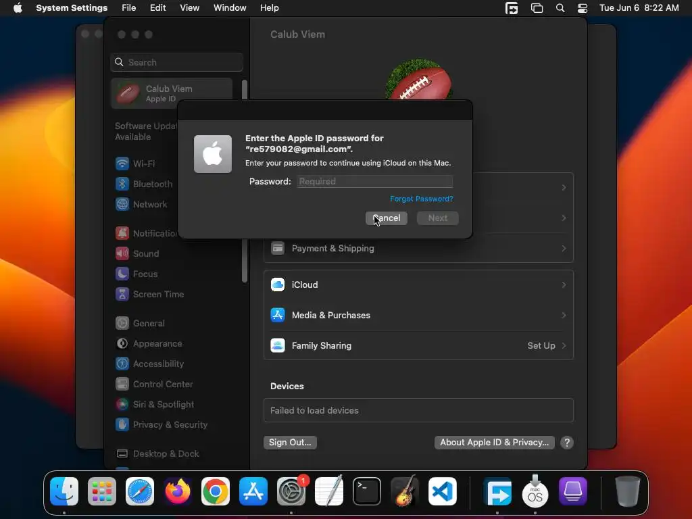This screenshot has width=692, height=519.
Task: Click the sidebar Search field
Action: 176,62
